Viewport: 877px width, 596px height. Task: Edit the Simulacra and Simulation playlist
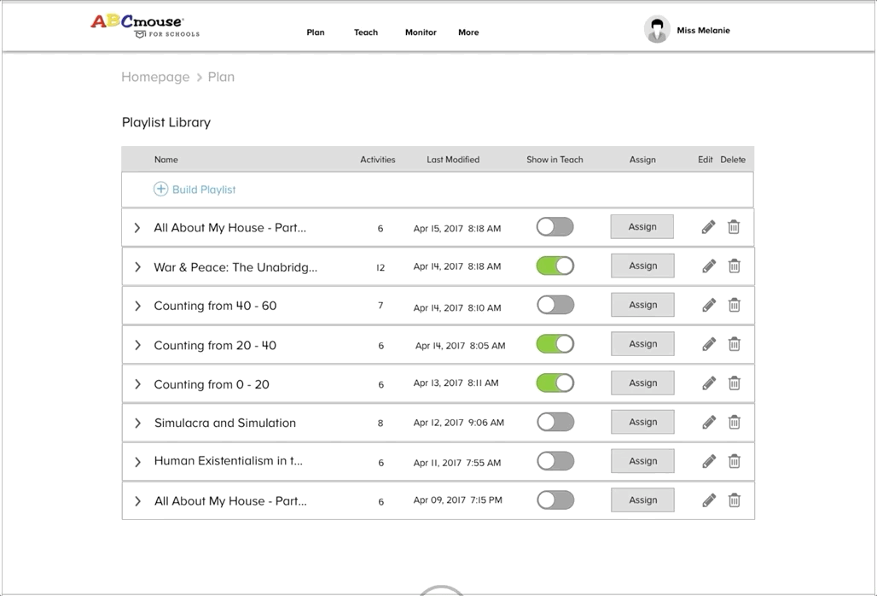coord(709,422)
